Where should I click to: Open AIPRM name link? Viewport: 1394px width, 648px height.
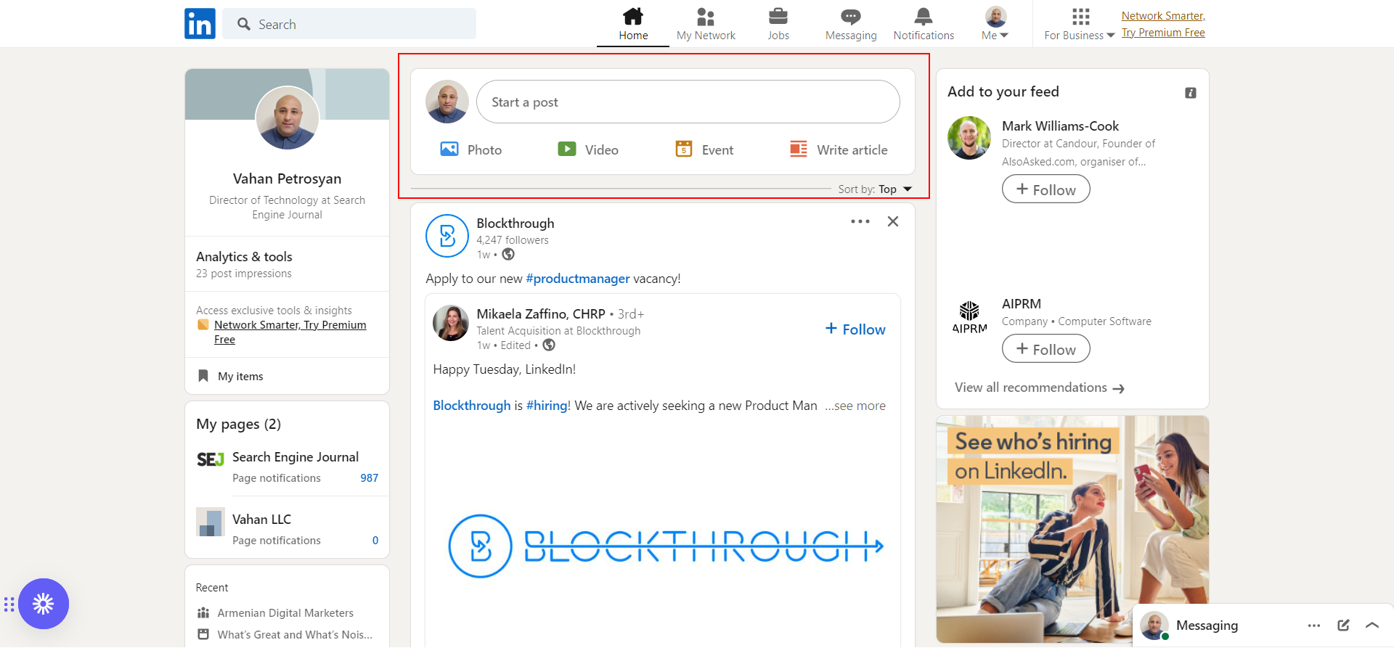1022,304
